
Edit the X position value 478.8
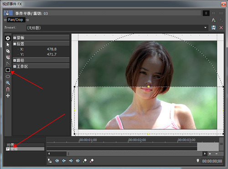tap(52, 49)
